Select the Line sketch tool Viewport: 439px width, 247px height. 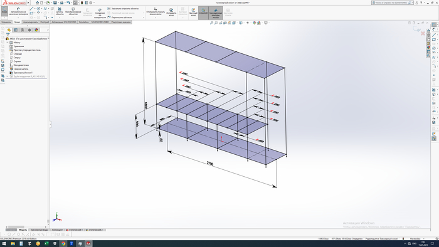tap(31, 9)
